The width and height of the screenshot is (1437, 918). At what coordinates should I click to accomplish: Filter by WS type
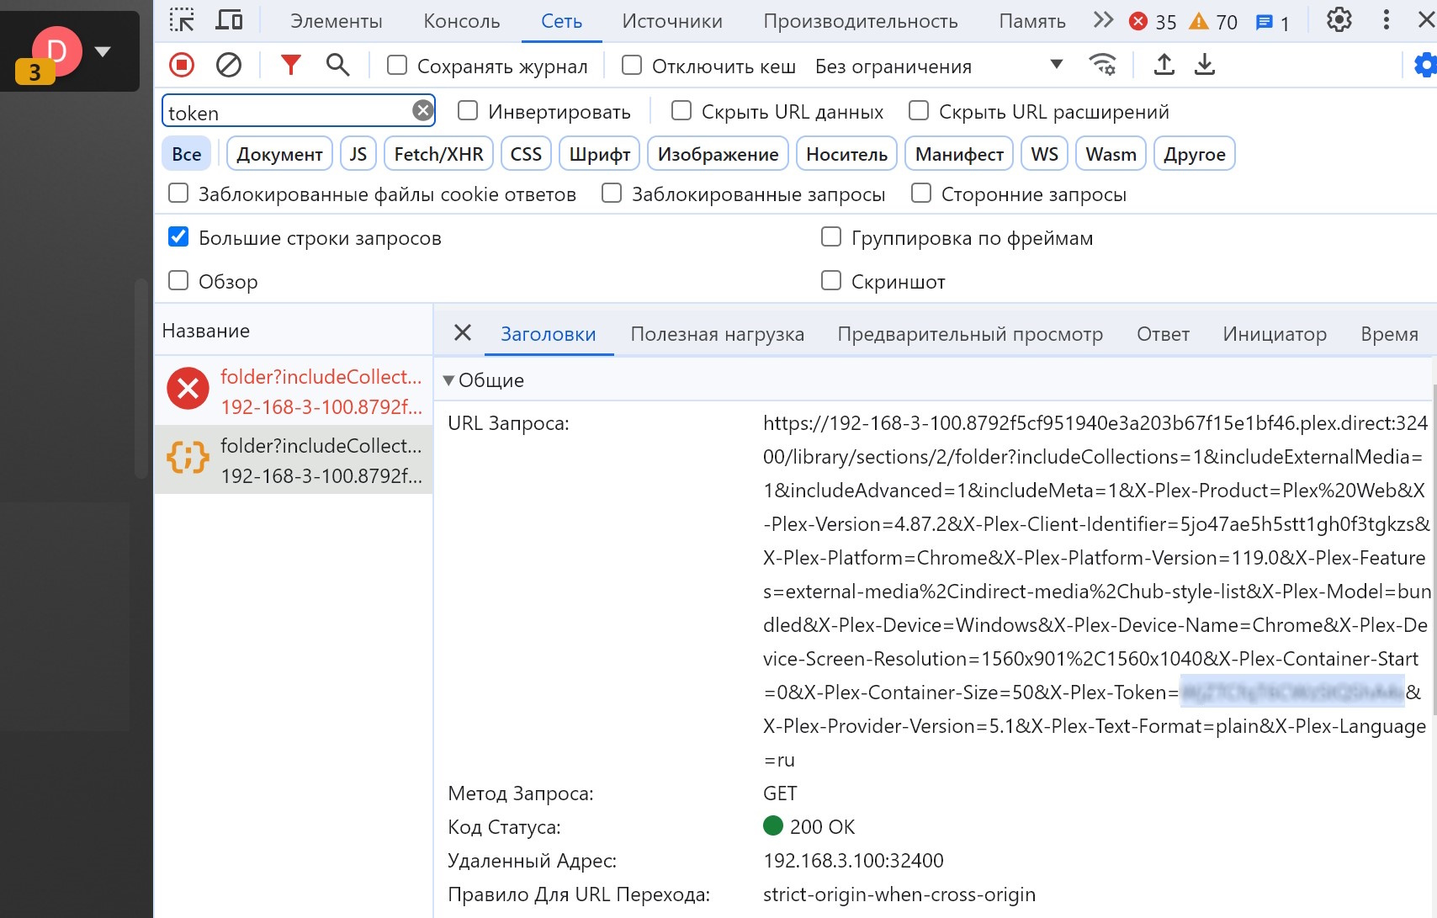point(1045,154)
